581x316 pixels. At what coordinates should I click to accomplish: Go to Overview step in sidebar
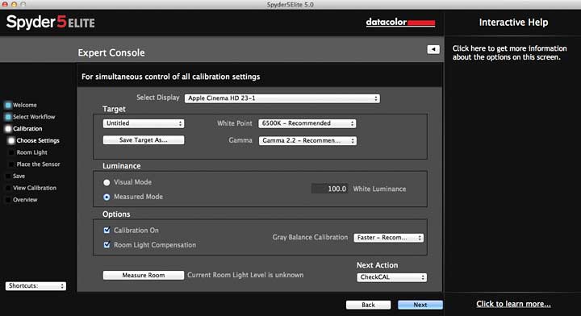click(25, 200)
